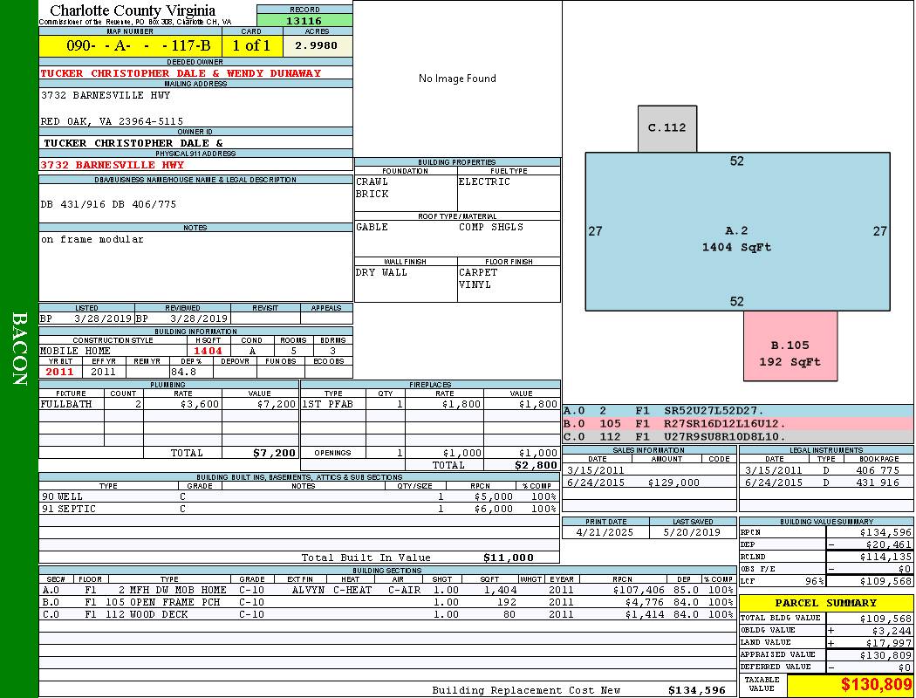Click the FULLBATH plumbing fixture row

click(168, 404)
